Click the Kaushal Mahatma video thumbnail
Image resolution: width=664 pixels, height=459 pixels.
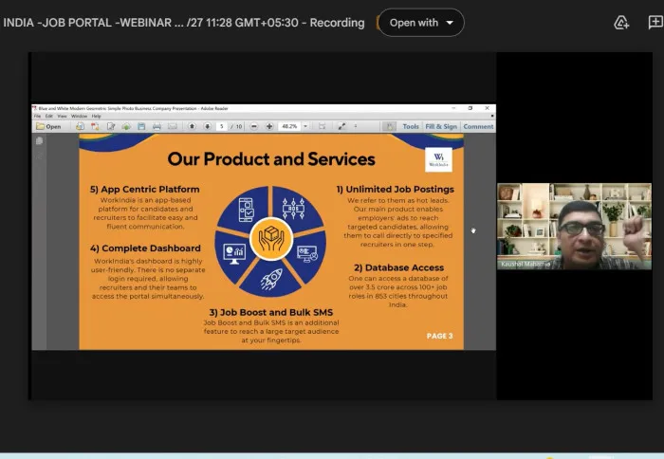(574, 226)
